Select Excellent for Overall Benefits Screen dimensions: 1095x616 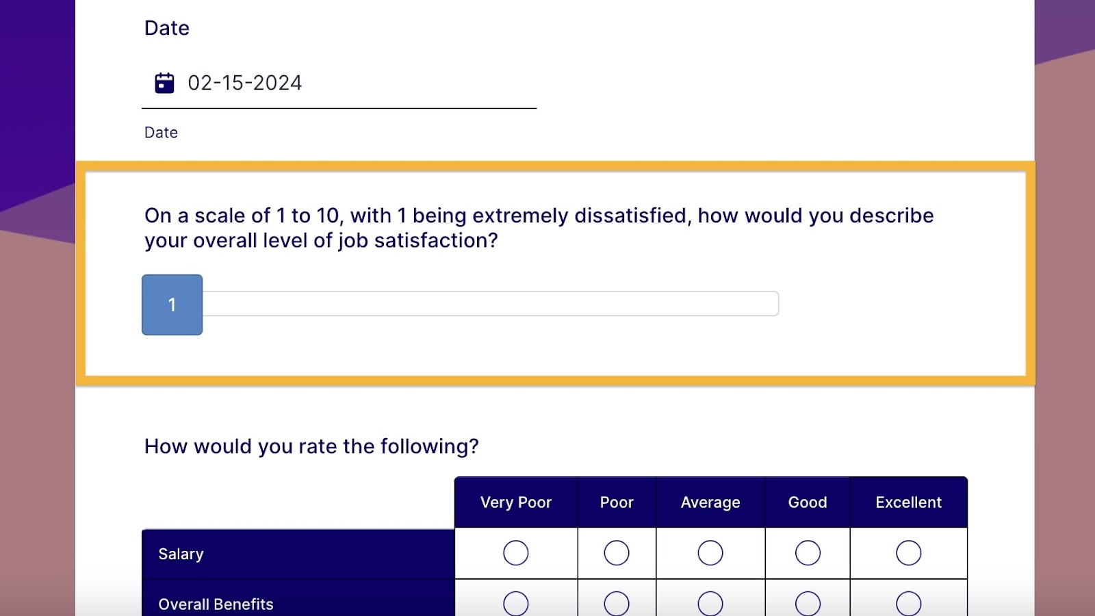[x=908, y=604]
